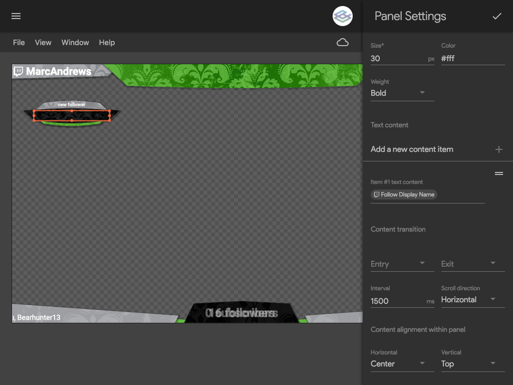Open the Help menu

click(x=107, y=43)
